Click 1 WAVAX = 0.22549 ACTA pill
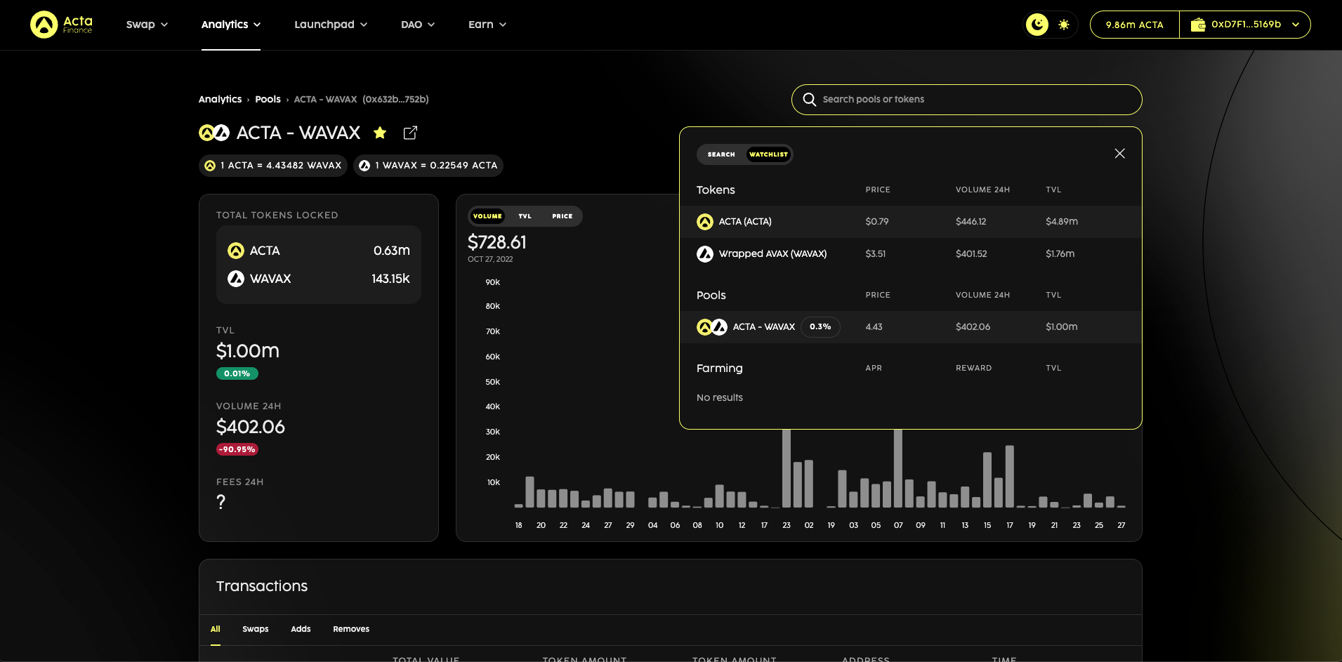1342x662 pixels. [x=428, y=166]
